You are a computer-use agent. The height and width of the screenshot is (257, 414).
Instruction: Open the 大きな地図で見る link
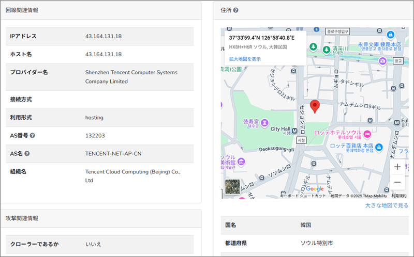click(387, 205)
